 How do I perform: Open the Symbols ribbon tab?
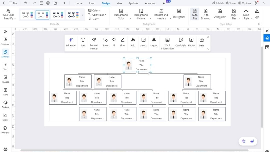pos(133,3)
